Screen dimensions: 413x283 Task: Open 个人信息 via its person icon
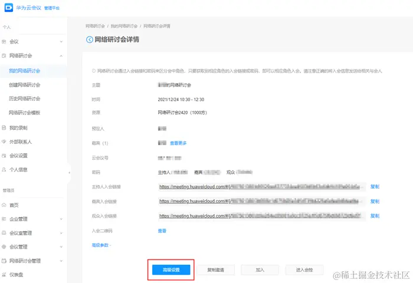4,170
